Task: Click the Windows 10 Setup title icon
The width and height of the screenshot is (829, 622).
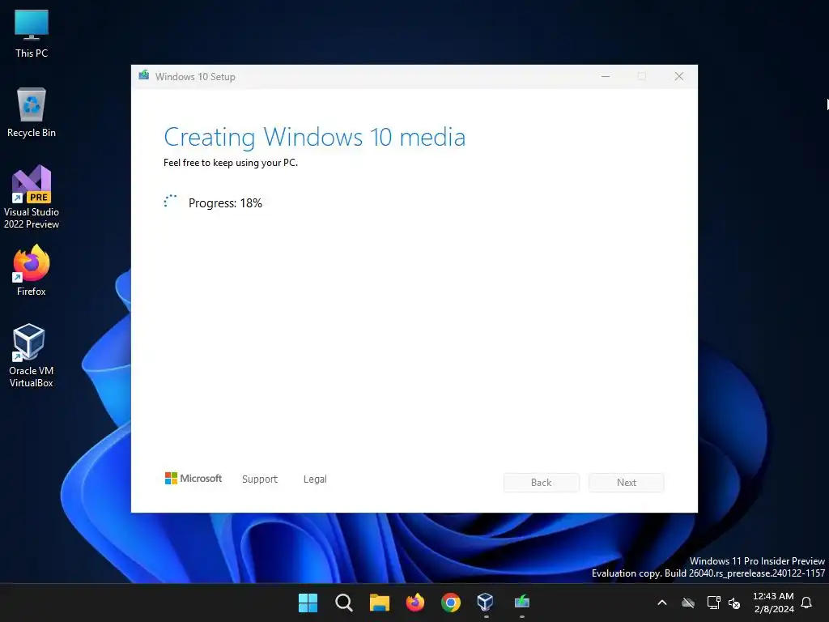Action: 144,75
